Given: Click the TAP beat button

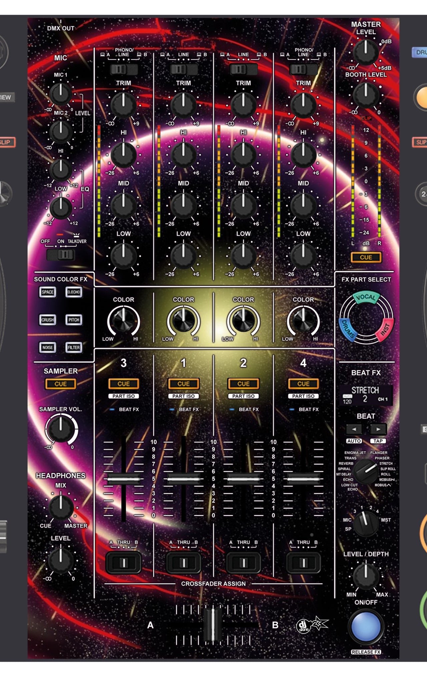Looking at the screenshot, I should click(x=378, y=441).
